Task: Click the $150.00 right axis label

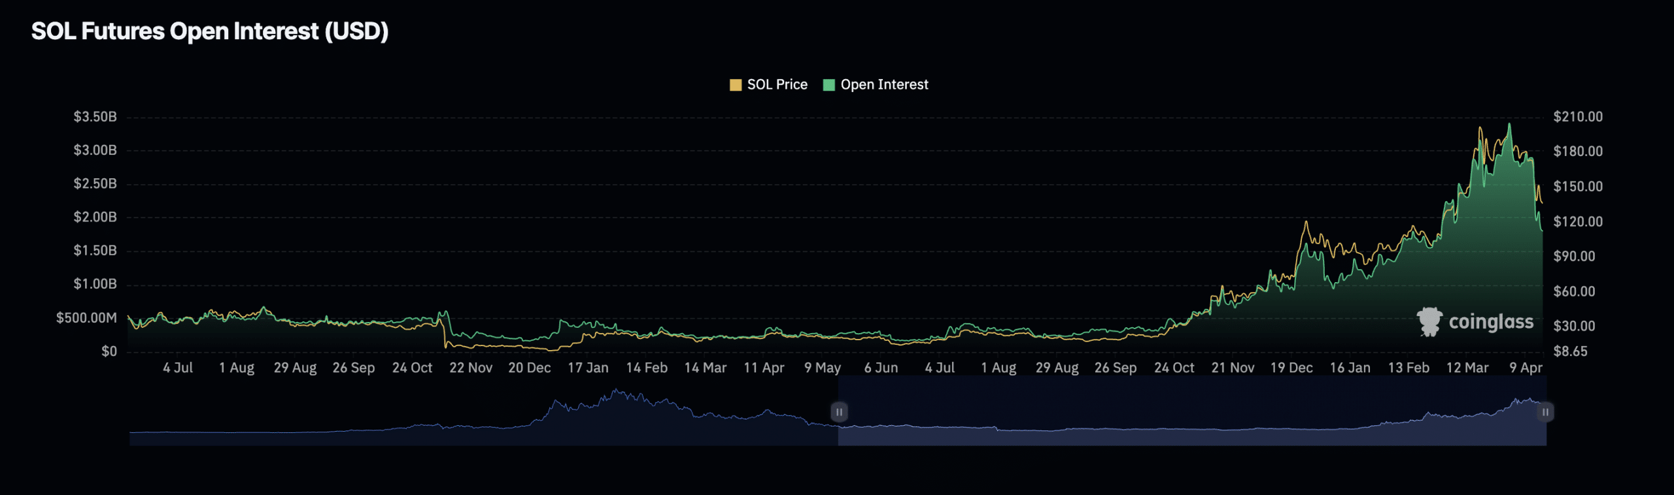Action: (1578, 187)
